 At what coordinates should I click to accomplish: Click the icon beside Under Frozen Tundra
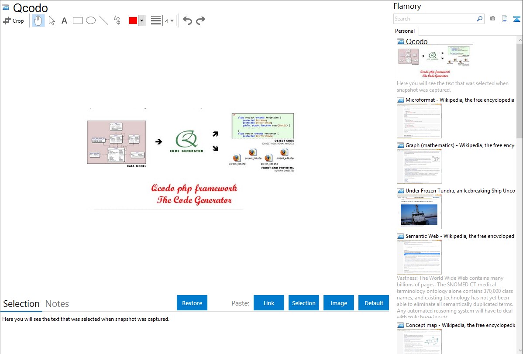pos(400,191)
